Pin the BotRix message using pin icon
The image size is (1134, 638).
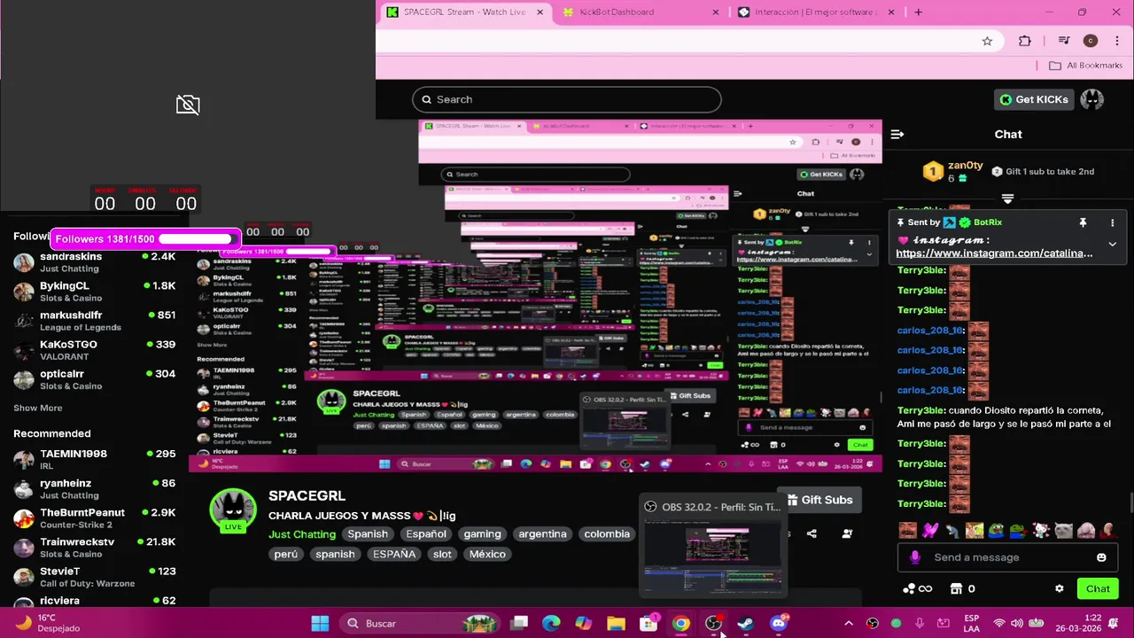[x=1083, y=222]
